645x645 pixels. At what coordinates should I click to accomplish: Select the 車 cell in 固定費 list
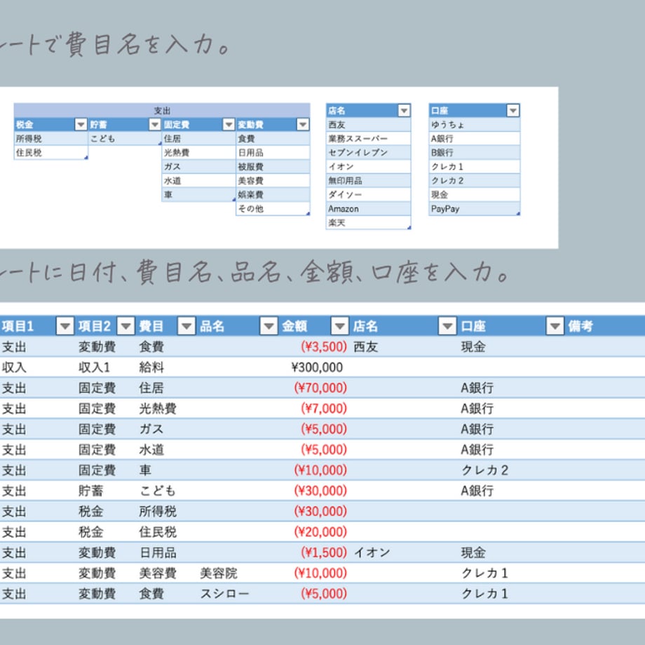[x=198, y=195]
